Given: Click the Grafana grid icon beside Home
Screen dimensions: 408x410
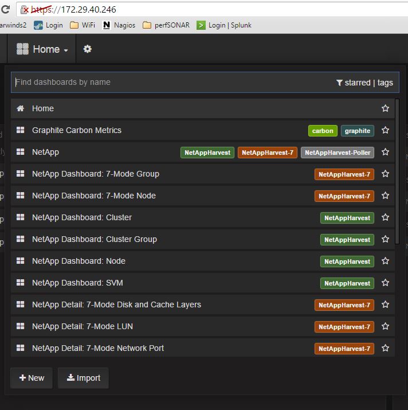Looking at the screenshot, I should (22, 49).
